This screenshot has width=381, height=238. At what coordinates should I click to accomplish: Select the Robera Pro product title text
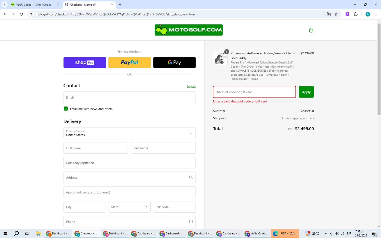pyautogui.click(x=263, y=56)
